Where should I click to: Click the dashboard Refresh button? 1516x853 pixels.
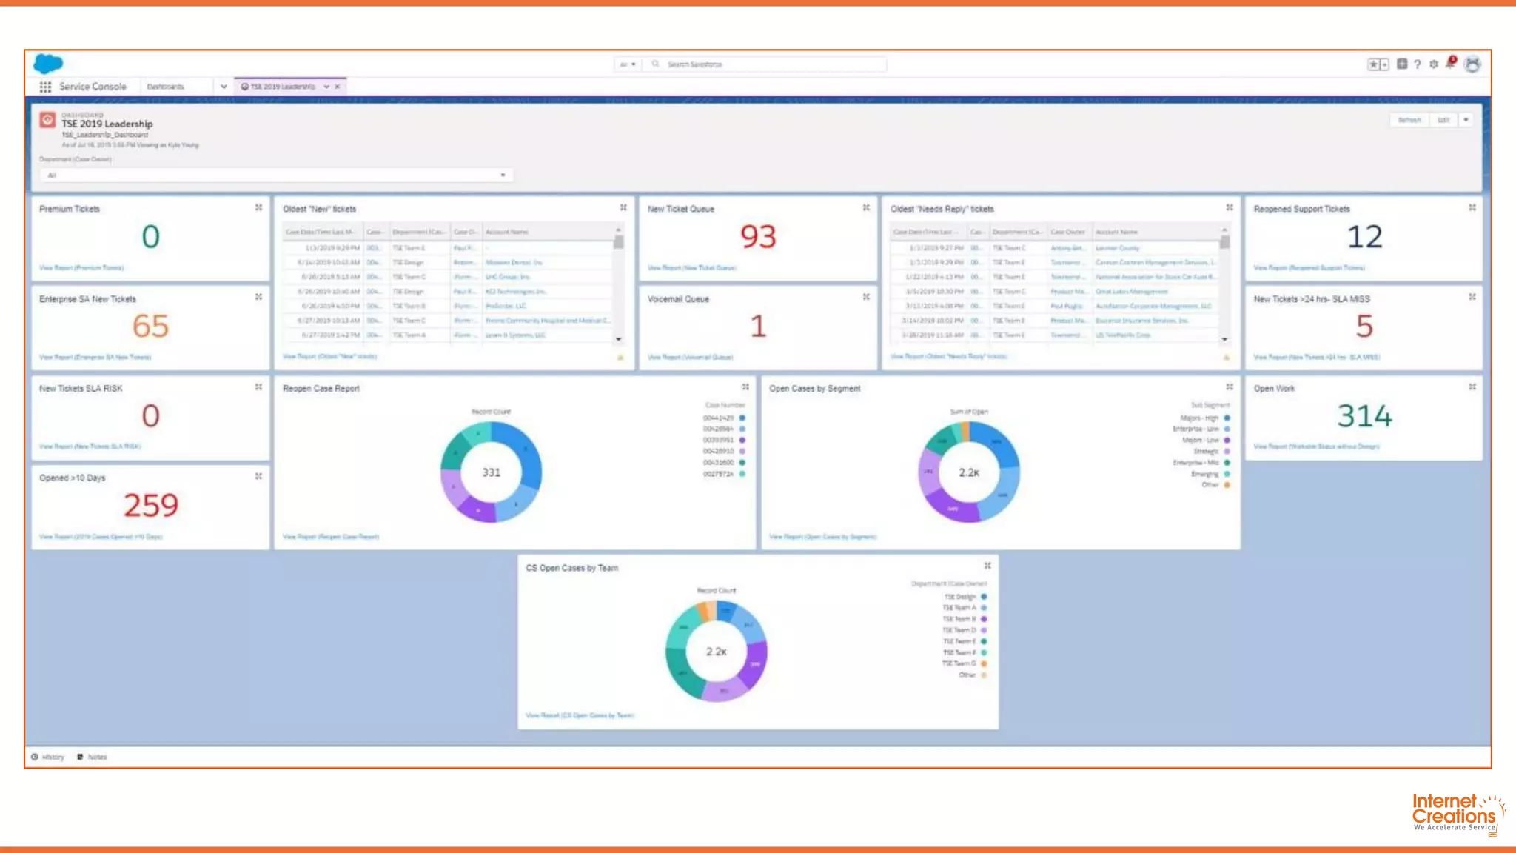pyautogui.click(x=1409, y=120)
